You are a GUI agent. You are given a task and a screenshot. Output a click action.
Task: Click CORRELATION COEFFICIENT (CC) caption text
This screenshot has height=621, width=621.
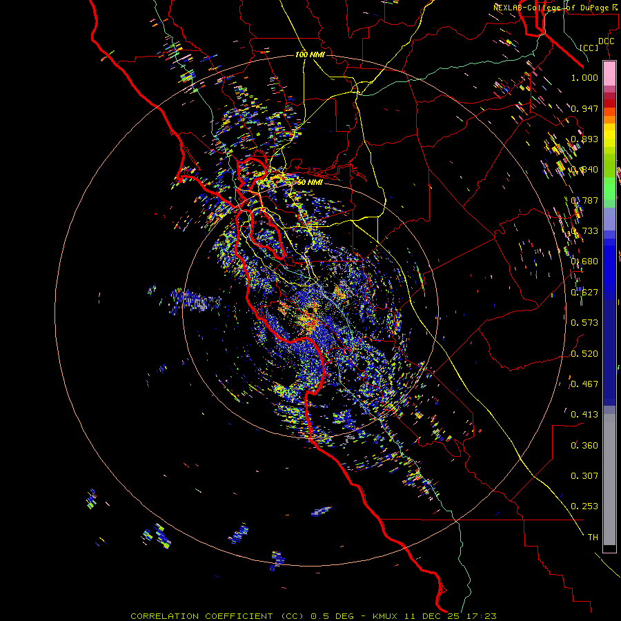[x=218, y=616]
